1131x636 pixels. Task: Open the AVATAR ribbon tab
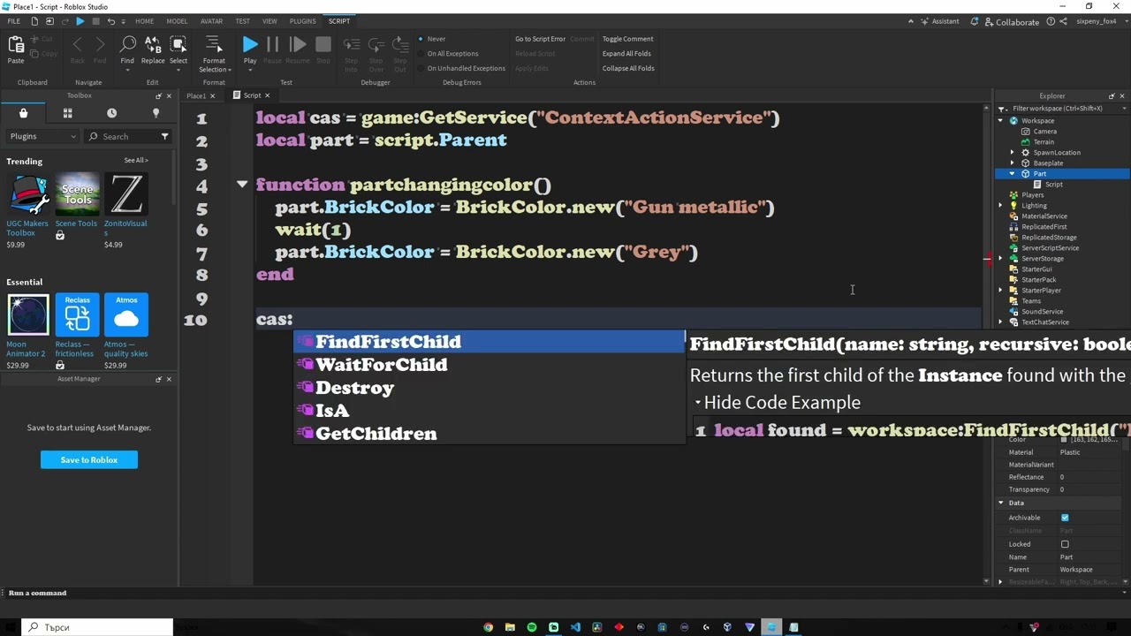pyautogui.click(x=211, y=21)
